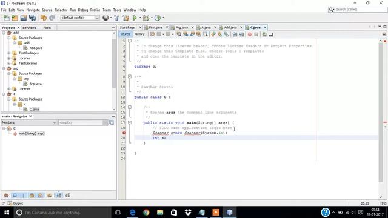Click the Comment editor toolbar icon
Screen dimensions: 388x218
(264, 35)
